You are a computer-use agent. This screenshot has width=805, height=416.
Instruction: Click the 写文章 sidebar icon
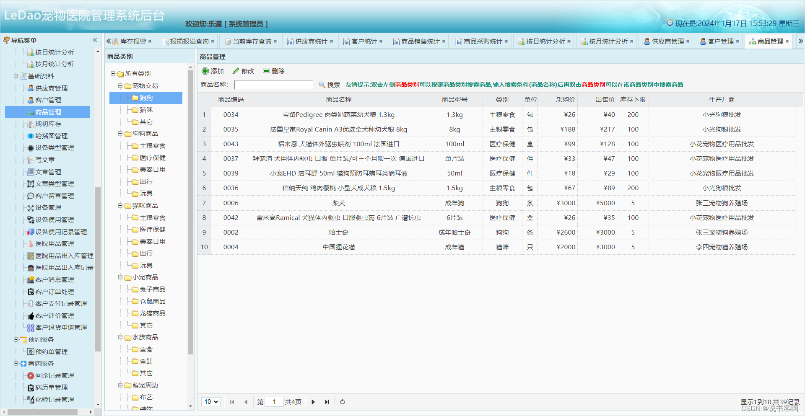[30, 160]
